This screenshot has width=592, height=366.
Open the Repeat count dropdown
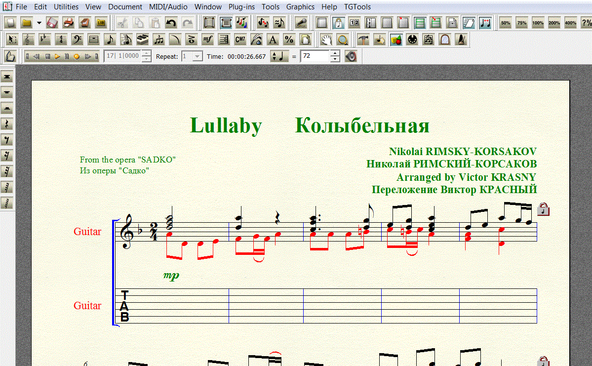pyautogui.click(x=197, y=56)
